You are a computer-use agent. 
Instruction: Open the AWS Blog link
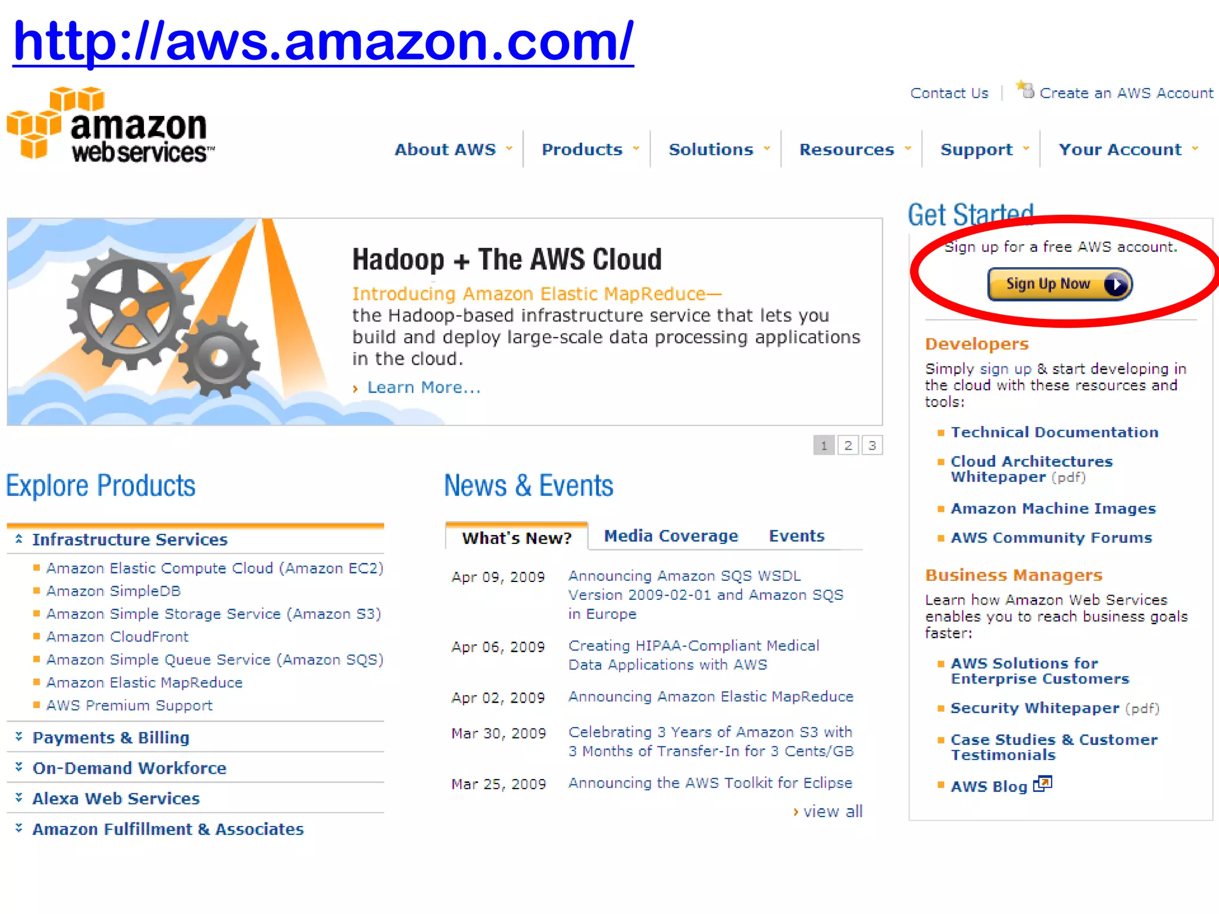click(989, 786)
